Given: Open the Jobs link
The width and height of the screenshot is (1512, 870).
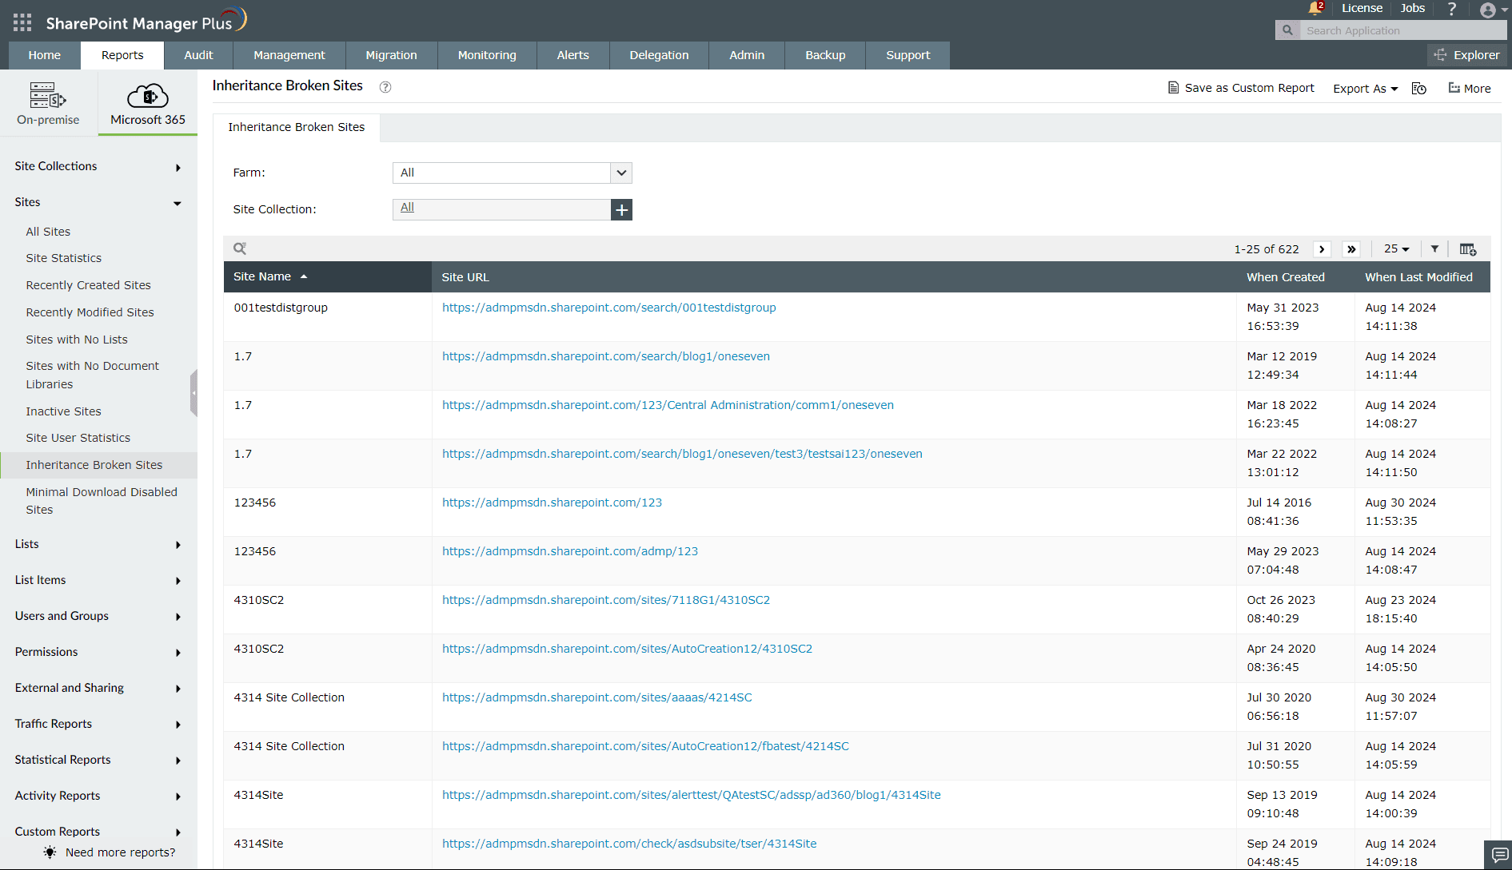Looking at the screenshot, I should click(x=1413, y=8).
